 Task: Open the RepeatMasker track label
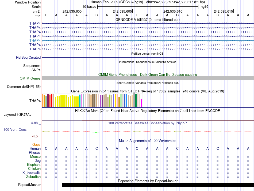(x=29, y=185)
